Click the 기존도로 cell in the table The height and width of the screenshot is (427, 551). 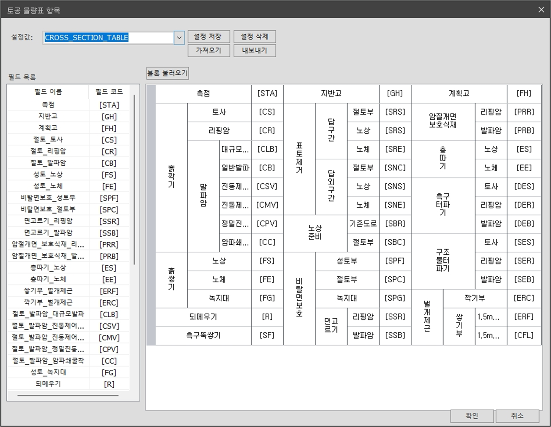pos(363,224)
